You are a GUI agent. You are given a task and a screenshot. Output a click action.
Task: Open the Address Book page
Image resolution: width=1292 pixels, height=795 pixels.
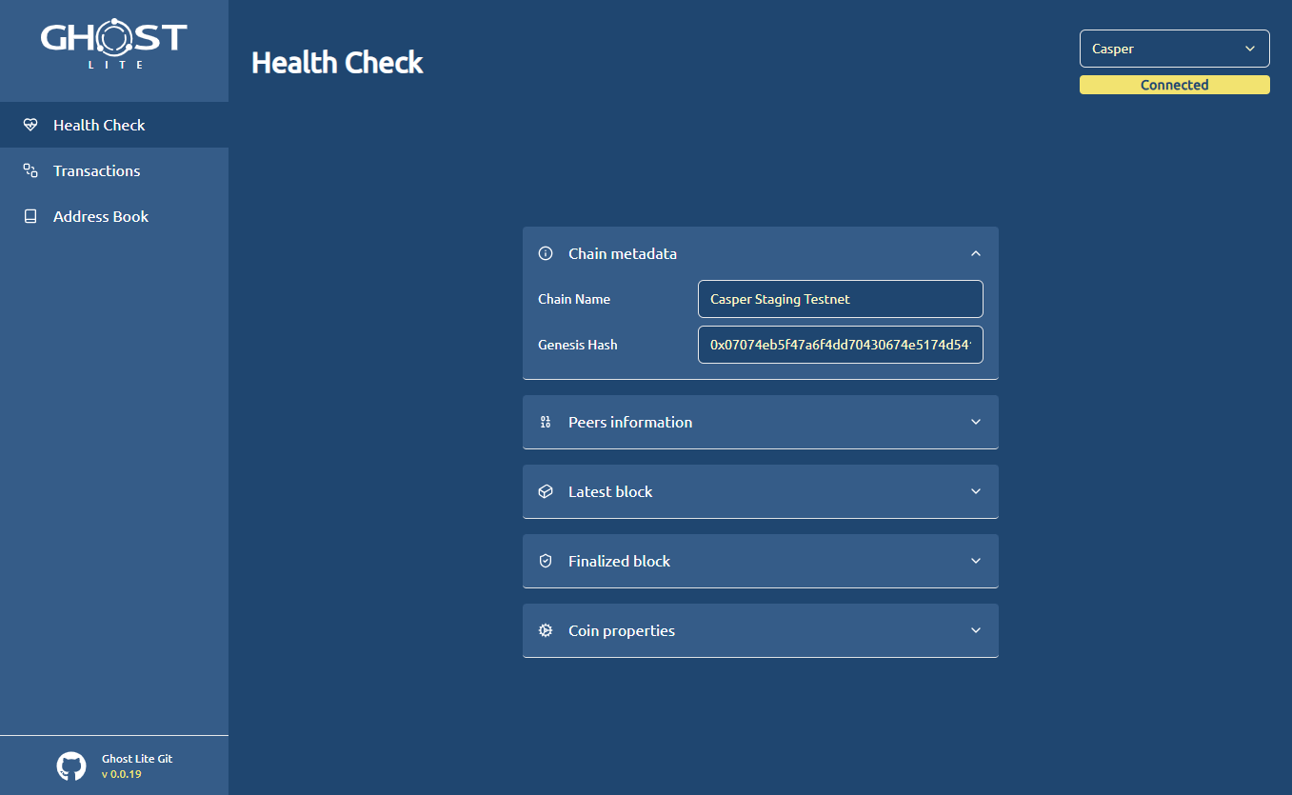(114, 216)
